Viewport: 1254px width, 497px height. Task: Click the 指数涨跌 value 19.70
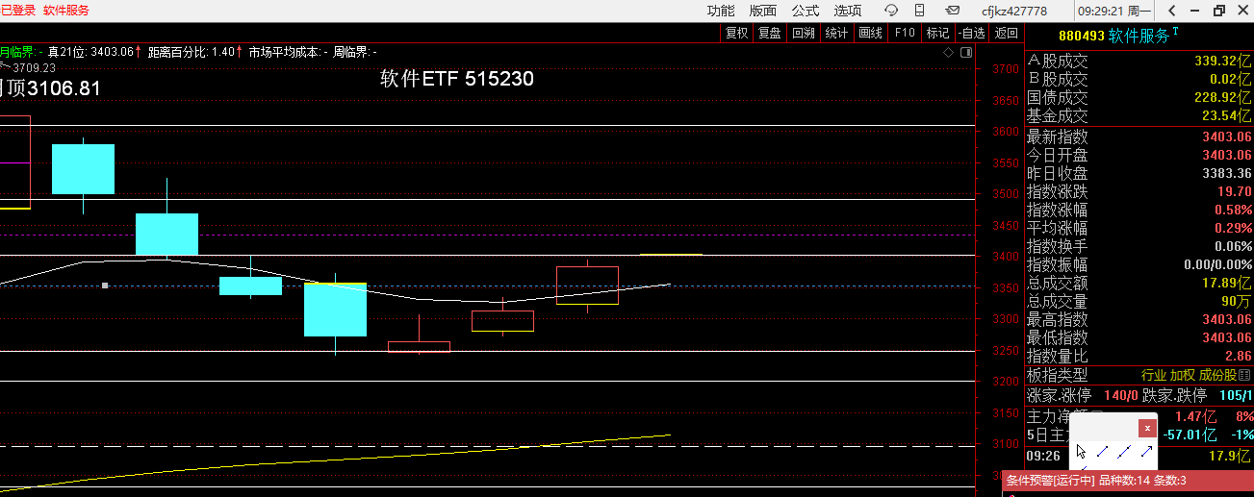tap(1233, 191)
